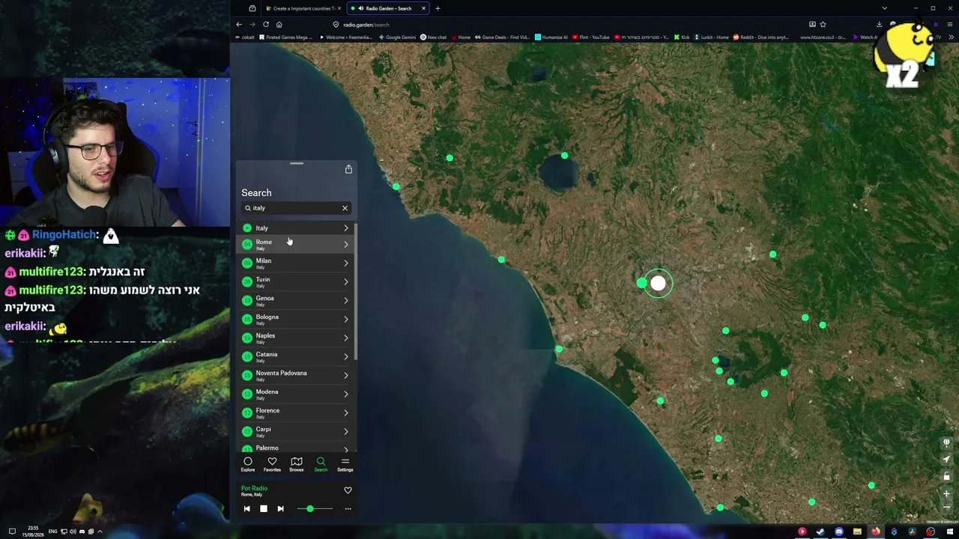The height and width of the screenshot is (539, 959).
Task: Click the locate-me arrow map control
Action: click(946, 460)
